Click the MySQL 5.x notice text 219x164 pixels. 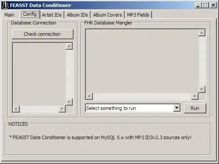pyautogui.click(x=100, y=137)
